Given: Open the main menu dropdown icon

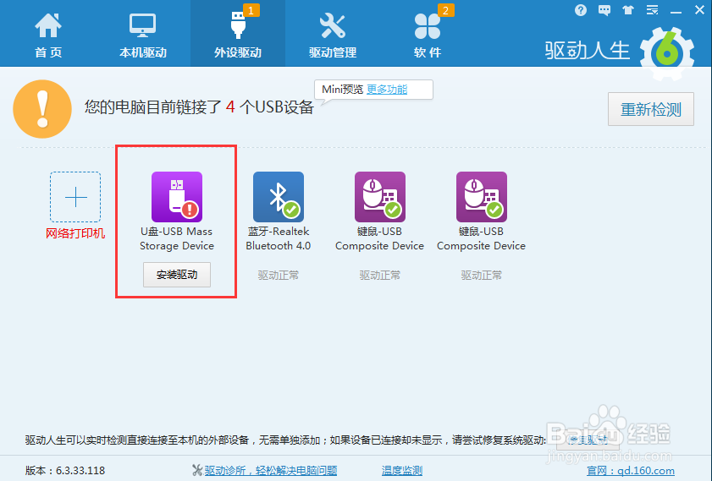Looking at the screenshot, I should pos(652,10).
